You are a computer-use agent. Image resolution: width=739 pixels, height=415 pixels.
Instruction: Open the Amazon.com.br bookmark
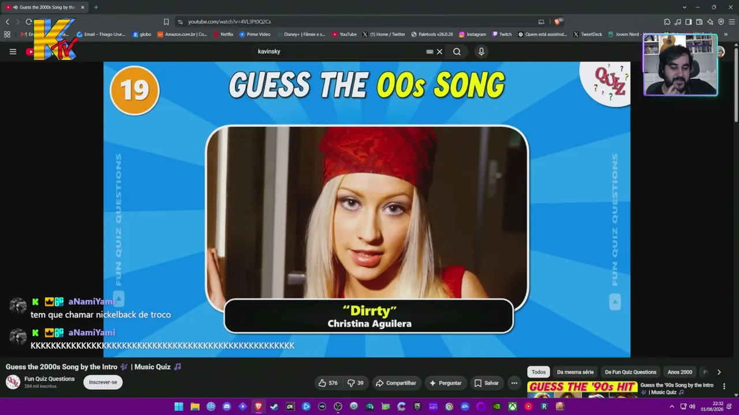pyautogui.click(x=182, y=35)
